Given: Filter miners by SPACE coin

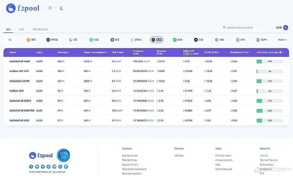Looking at the screenshot, I should pyautogui.click(x=52, y=40).
